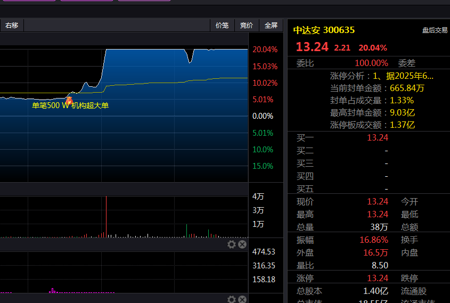Click the 委差 label
Image resolution: width=450 pixels, height=303 pixels.
click(407, 63)
